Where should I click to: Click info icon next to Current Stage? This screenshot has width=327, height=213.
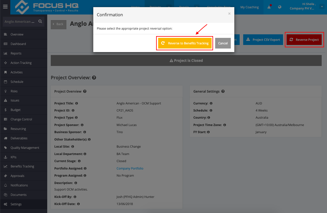[x=79, y=161]
